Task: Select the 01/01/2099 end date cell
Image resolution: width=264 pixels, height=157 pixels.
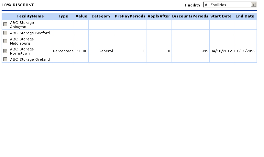Action: coord(245,51)
